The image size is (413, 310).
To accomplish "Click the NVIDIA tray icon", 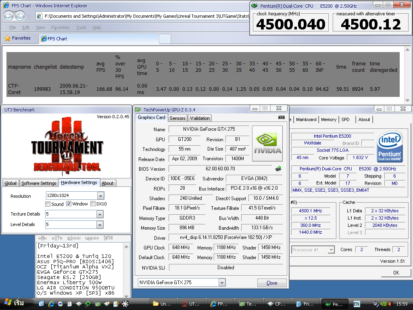I will point(383,304).
